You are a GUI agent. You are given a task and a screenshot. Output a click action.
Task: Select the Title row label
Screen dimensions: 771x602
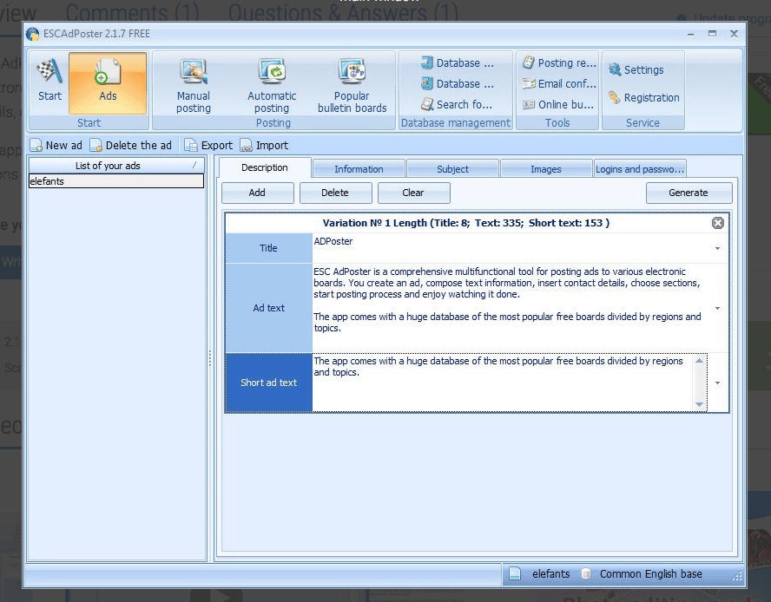[x=269, y=248]
